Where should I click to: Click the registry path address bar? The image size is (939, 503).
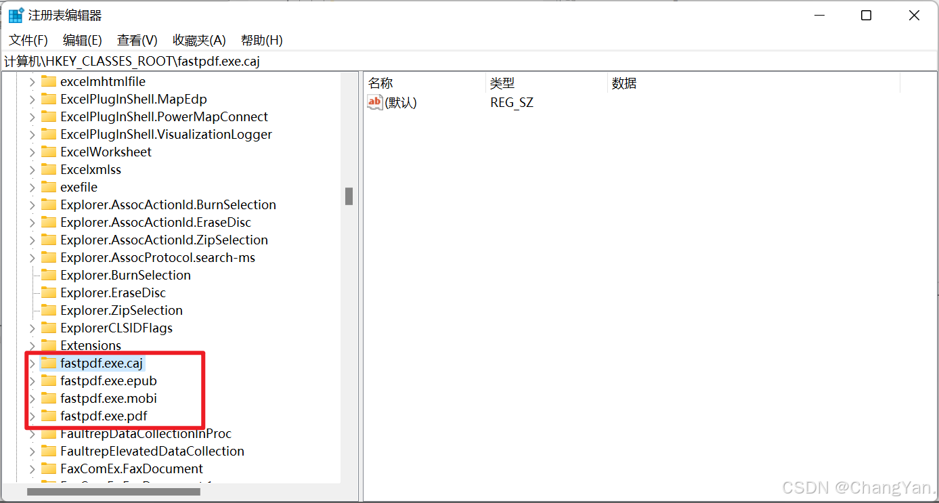pos(469,61)
